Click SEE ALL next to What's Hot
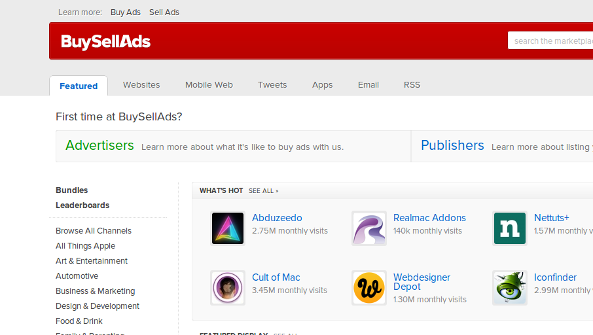This screenshot has height=335, width=593. click(x=263, y=191)
